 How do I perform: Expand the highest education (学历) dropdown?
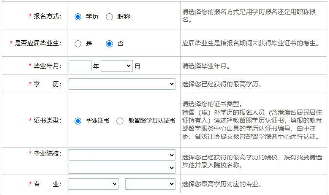(122, 84)
